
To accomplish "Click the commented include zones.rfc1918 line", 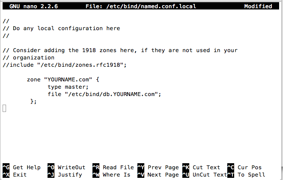I will pyautogui.click(x=65, y=65).
